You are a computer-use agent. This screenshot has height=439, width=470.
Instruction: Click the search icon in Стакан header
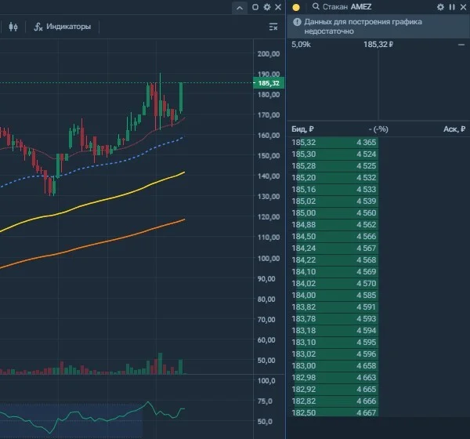316,6
